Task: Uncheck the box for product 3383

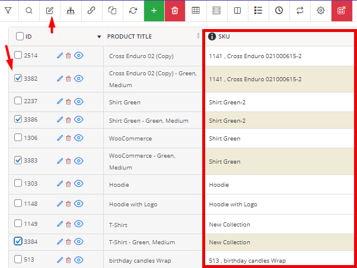Action: 18,160
